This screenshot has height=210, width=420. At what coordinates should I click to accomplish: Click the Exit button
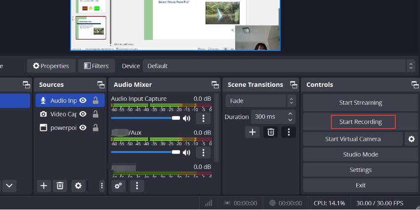[x=360, y=185]
